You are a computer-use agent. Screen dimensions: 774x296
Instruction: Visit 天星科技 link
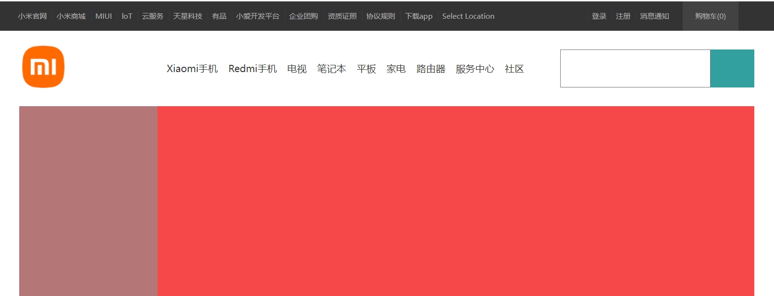point(188,16)
